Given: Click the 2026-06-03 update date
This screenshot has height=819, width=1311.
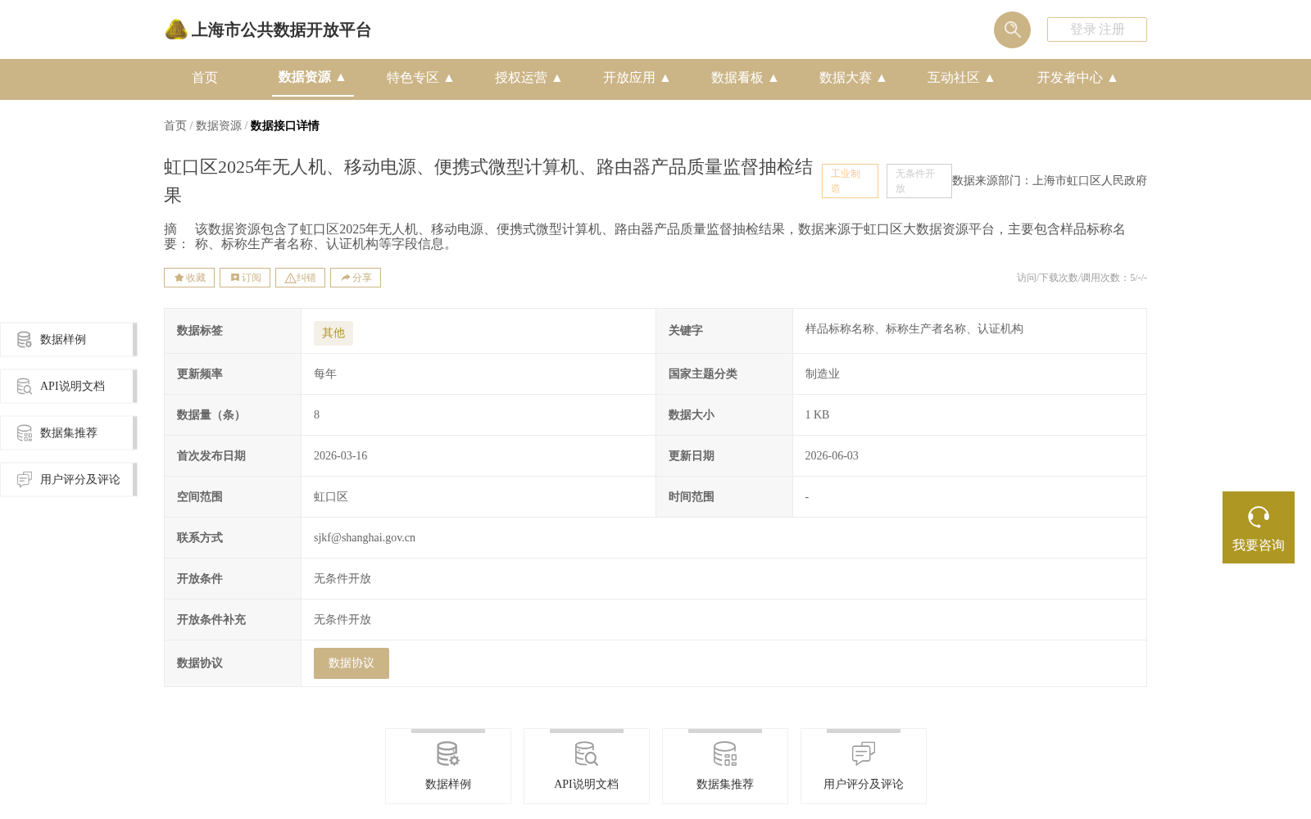Looking at the screenshot, I should 832,456.
